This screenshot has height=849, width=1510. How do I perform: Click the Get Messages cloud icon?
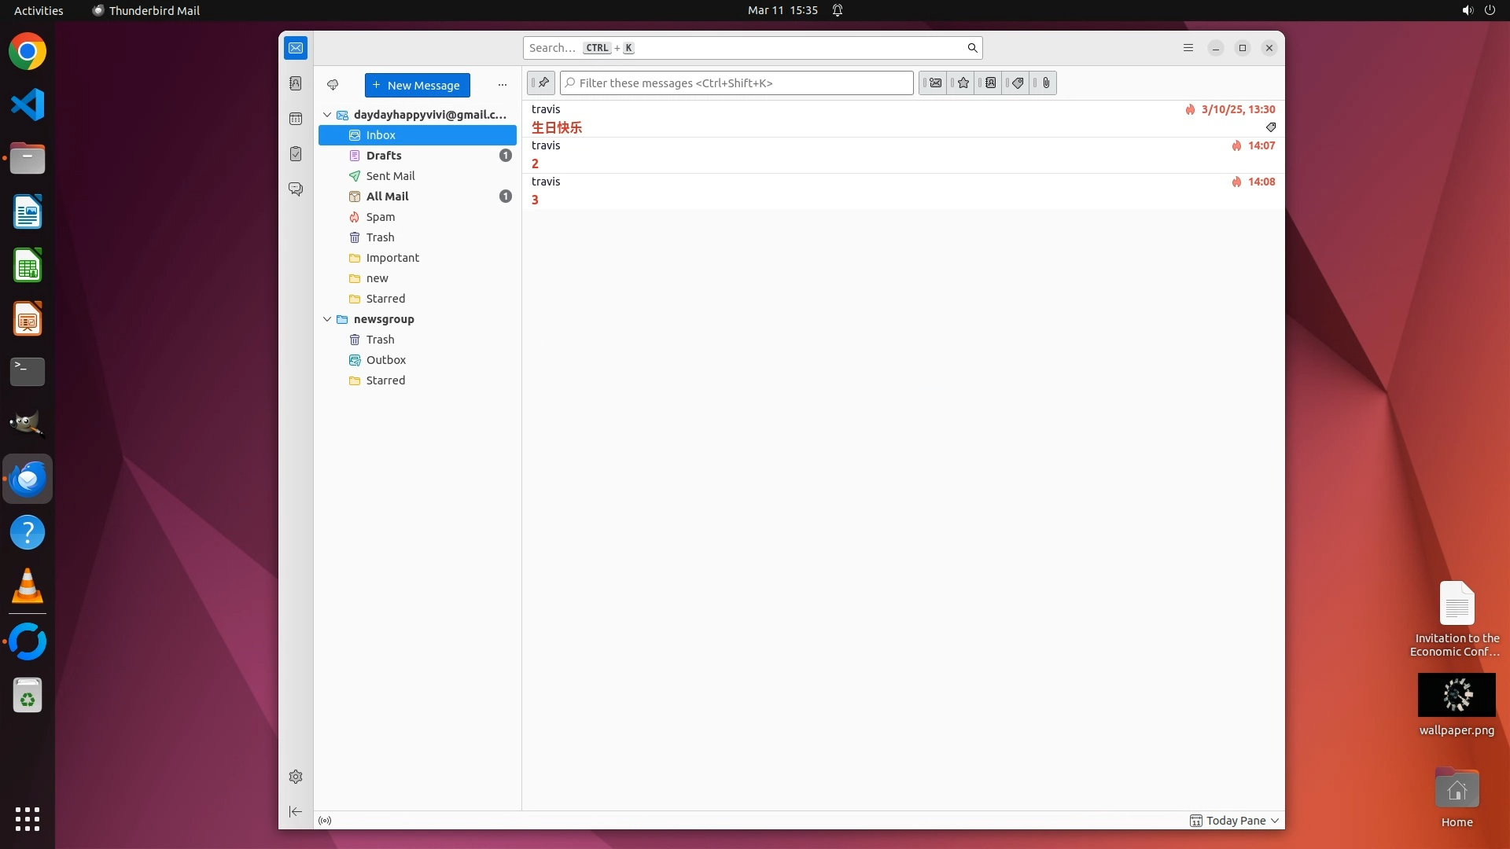pyautogui.click(x=333, y=85)
